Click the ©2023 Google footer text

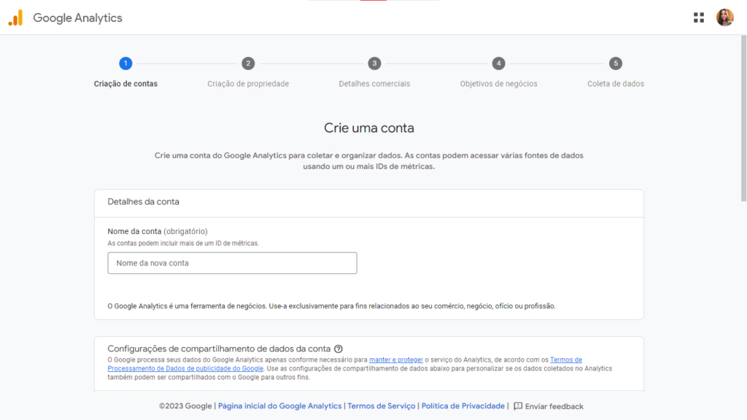click(x=185, y=406)
